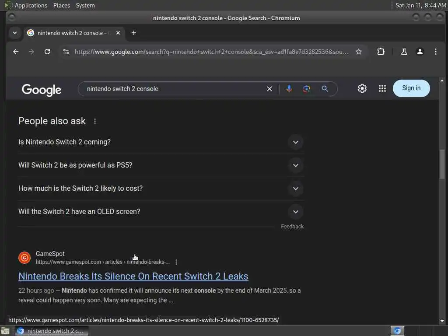Reload the current page
Viewport: 448px width, 336px height.
point(47,52)
